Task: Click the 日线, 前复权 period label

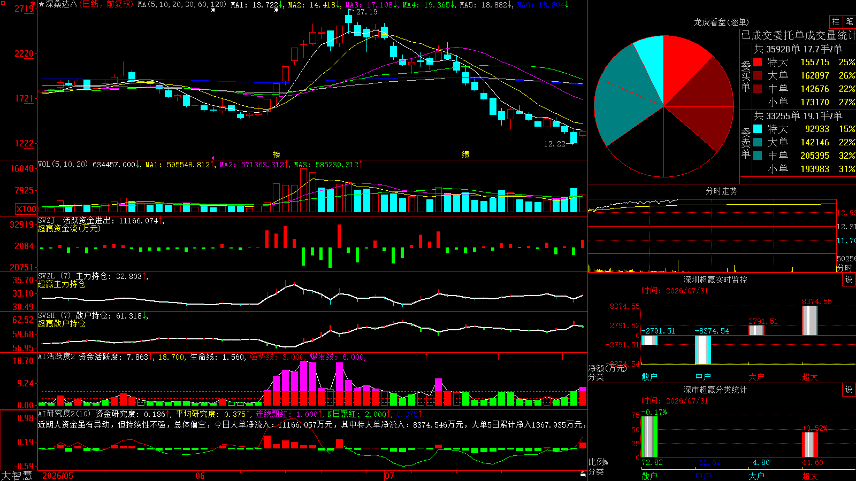Action: (x=108, y=4)
